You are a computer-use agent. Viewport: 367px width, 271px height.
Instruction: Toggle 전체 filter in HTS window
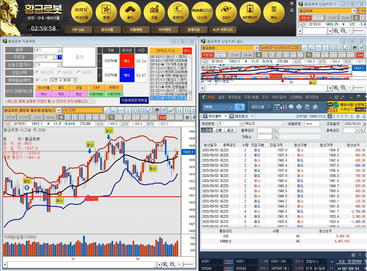coord(207,130)
